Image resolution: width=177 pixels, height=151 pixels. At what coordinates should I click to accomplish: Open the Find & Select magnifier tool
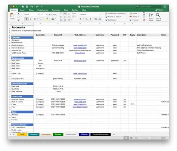pyautogui.click(x=158, y=17)
